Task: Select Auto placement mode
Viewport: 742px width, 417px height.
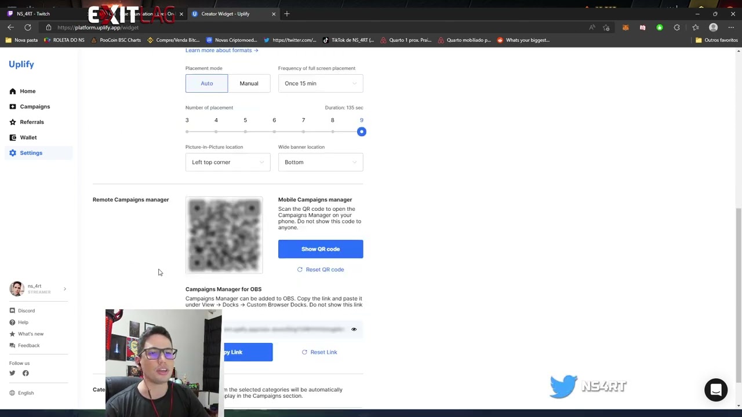Action: pyautogui.click(x=206, y=83)
